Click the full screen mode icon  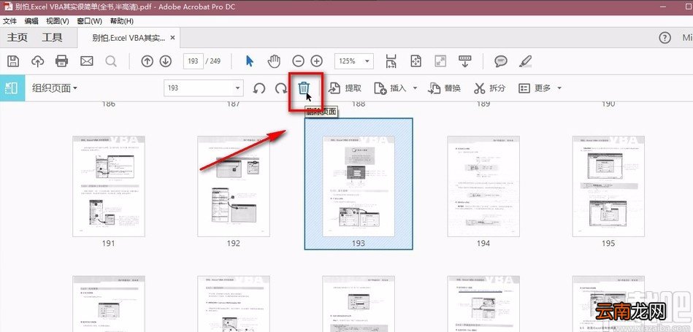[x=440, y=61]
